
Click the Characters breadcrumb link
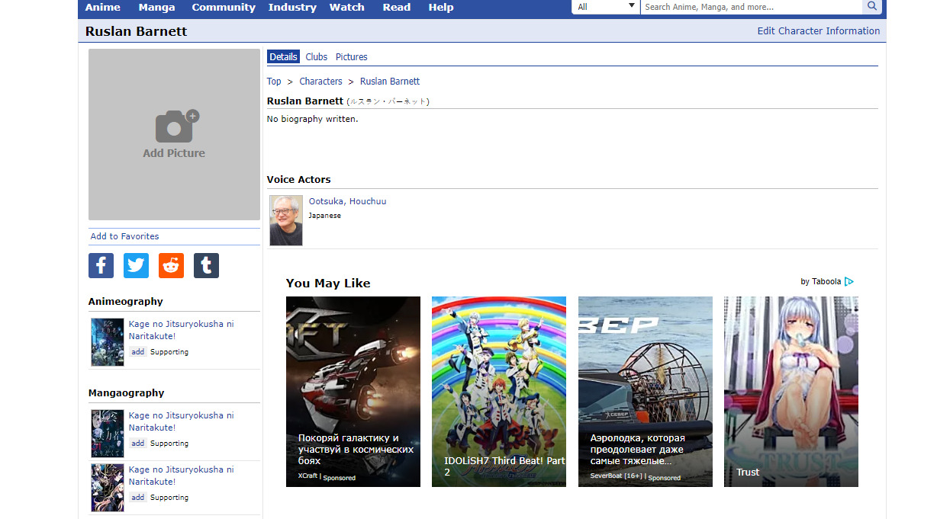(320, 82)
